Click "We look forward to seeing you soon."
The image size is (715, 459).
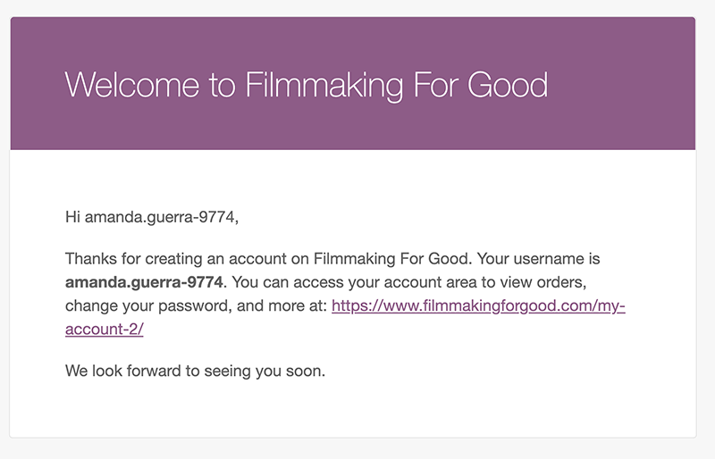point(195,371)
